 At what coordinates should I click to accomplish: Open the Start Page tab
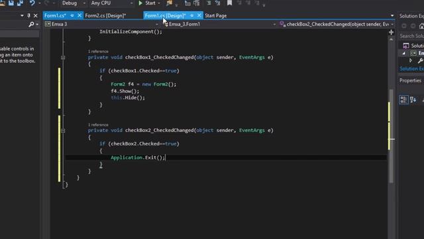tap(215, 16)
